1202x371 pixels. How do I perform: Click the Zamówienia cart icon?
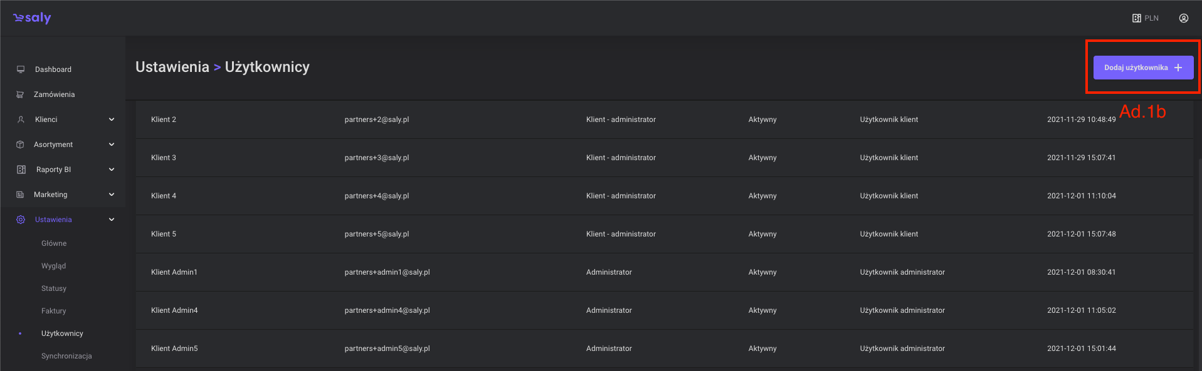coord(20,94)
